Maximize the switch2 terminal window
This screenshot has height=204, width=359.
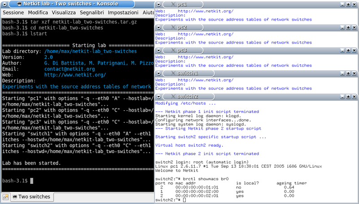click(348, 97)
